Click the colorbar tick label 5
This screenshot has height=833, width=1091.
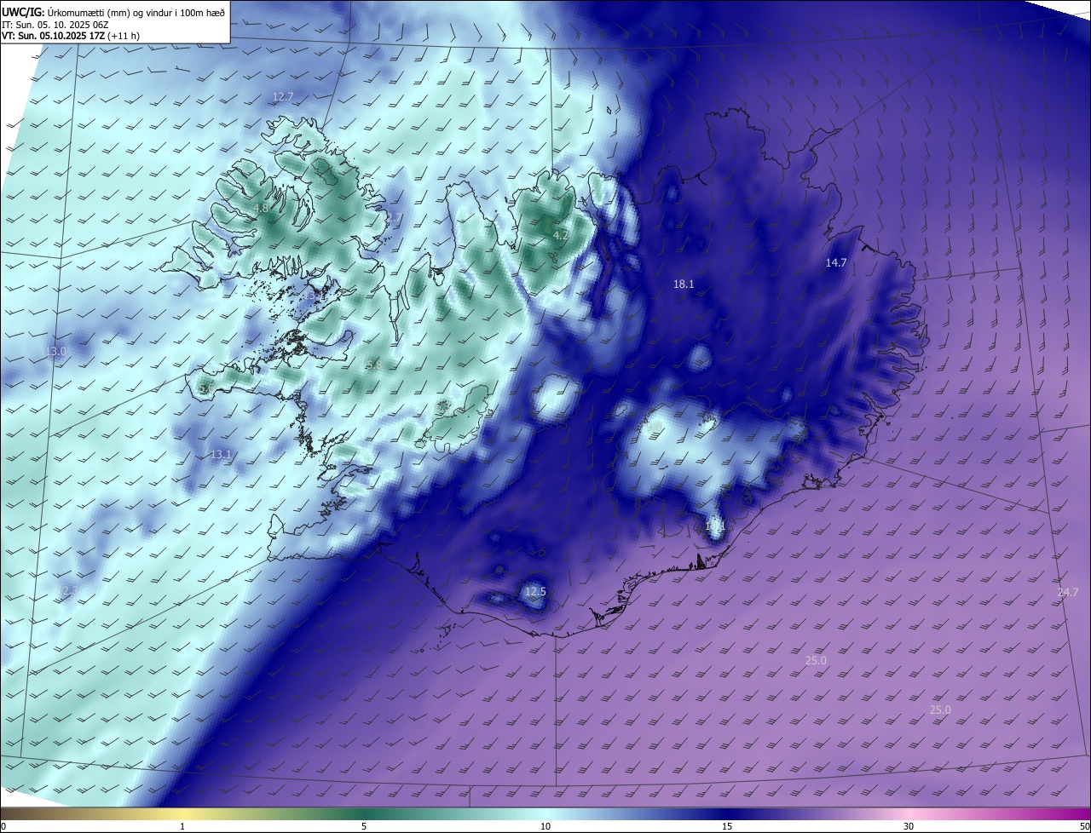tap(364, 827)
